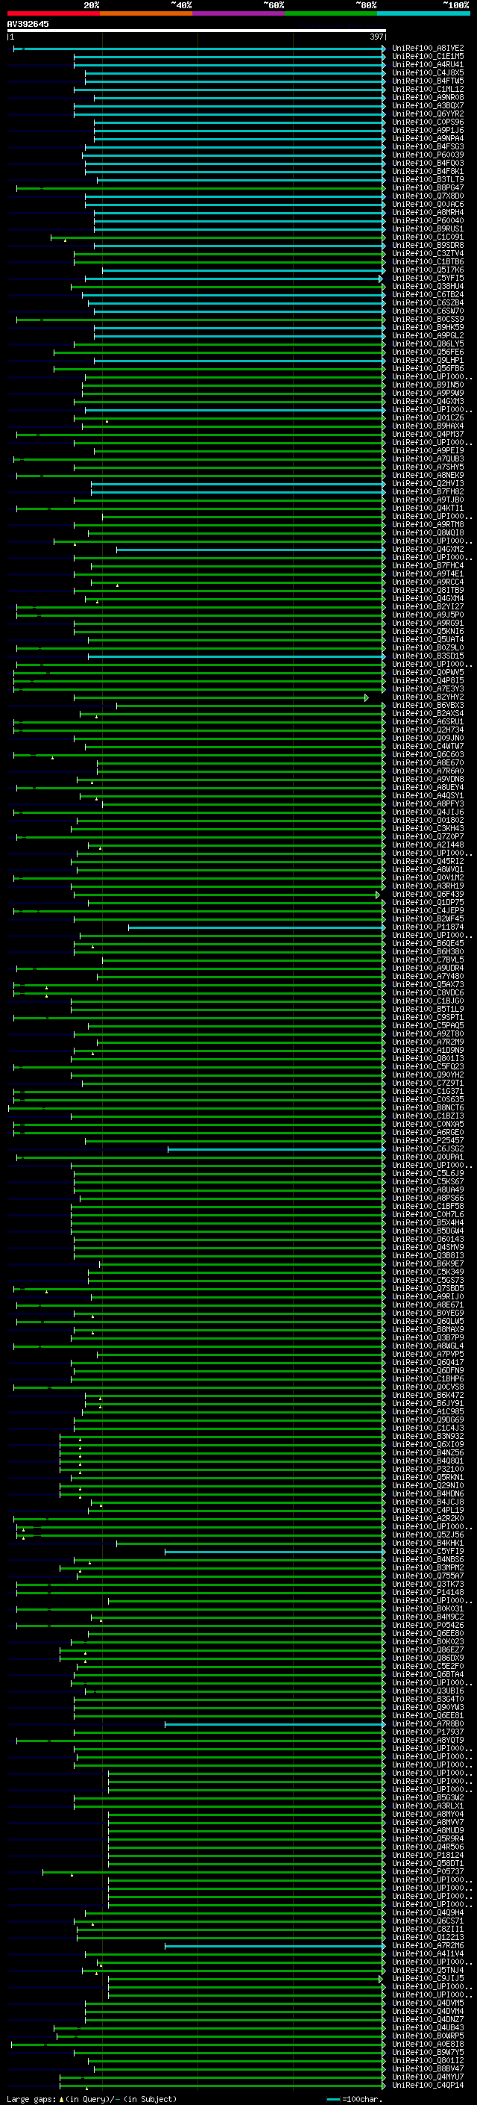The height and width of the screenshot is (2105, 477).
Task: Select hit UniRef100_C5YFI5
Action: (427, 278)
